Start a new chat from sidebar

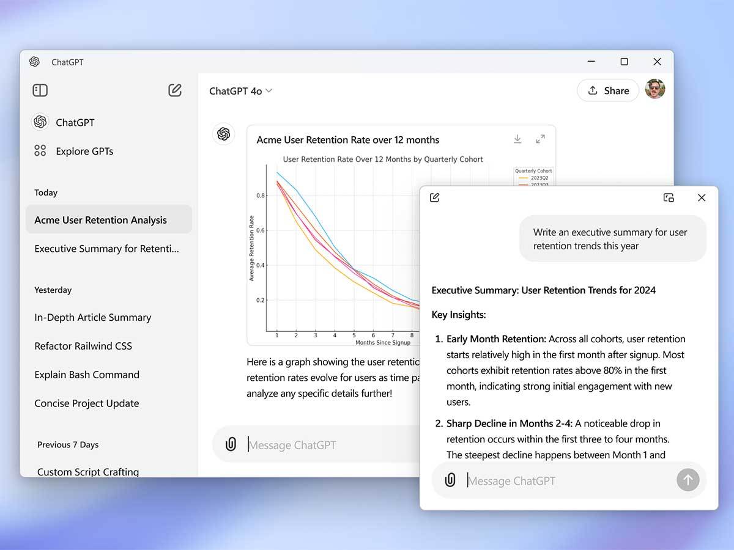pos(175,90)
